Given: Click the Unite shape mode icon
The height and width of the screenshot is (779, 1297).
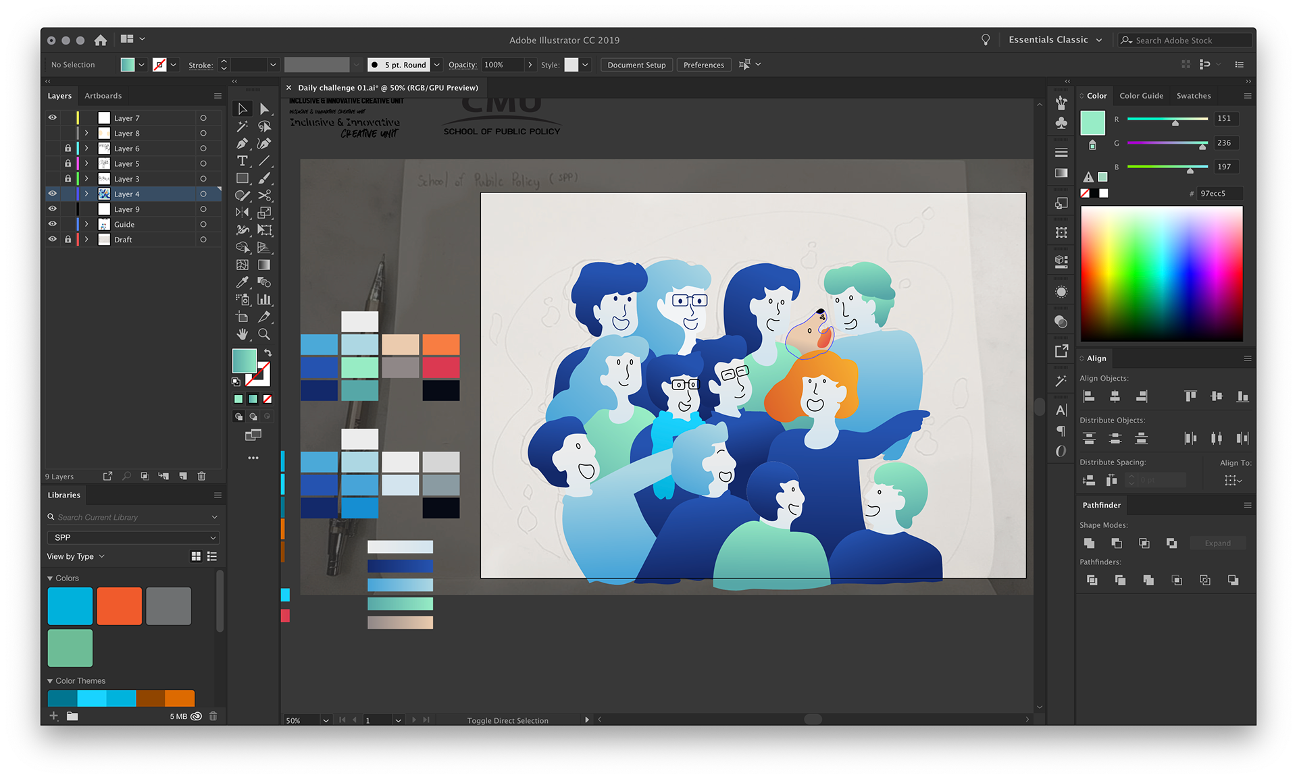Looking at the screenshot, I should (1089, 543).
